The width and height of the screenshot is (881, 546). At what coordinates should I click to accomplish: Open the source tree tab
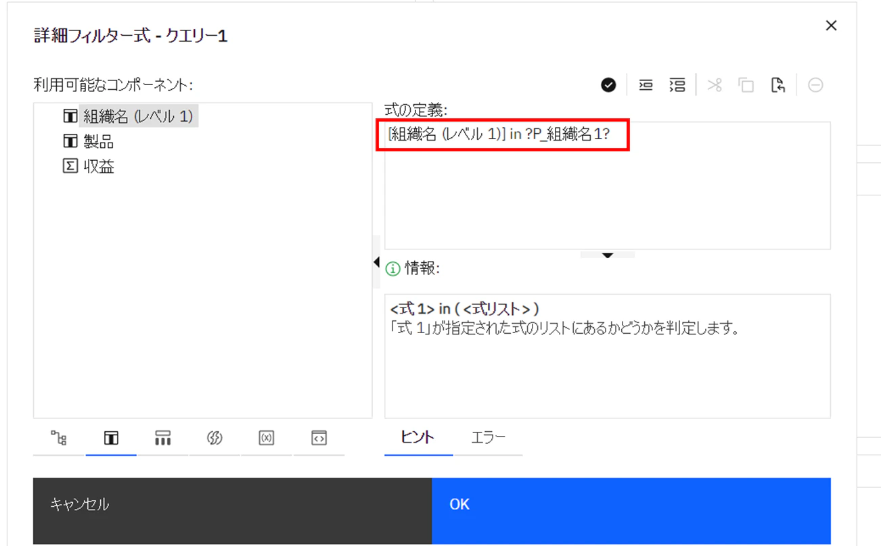(x=59, y=439)
